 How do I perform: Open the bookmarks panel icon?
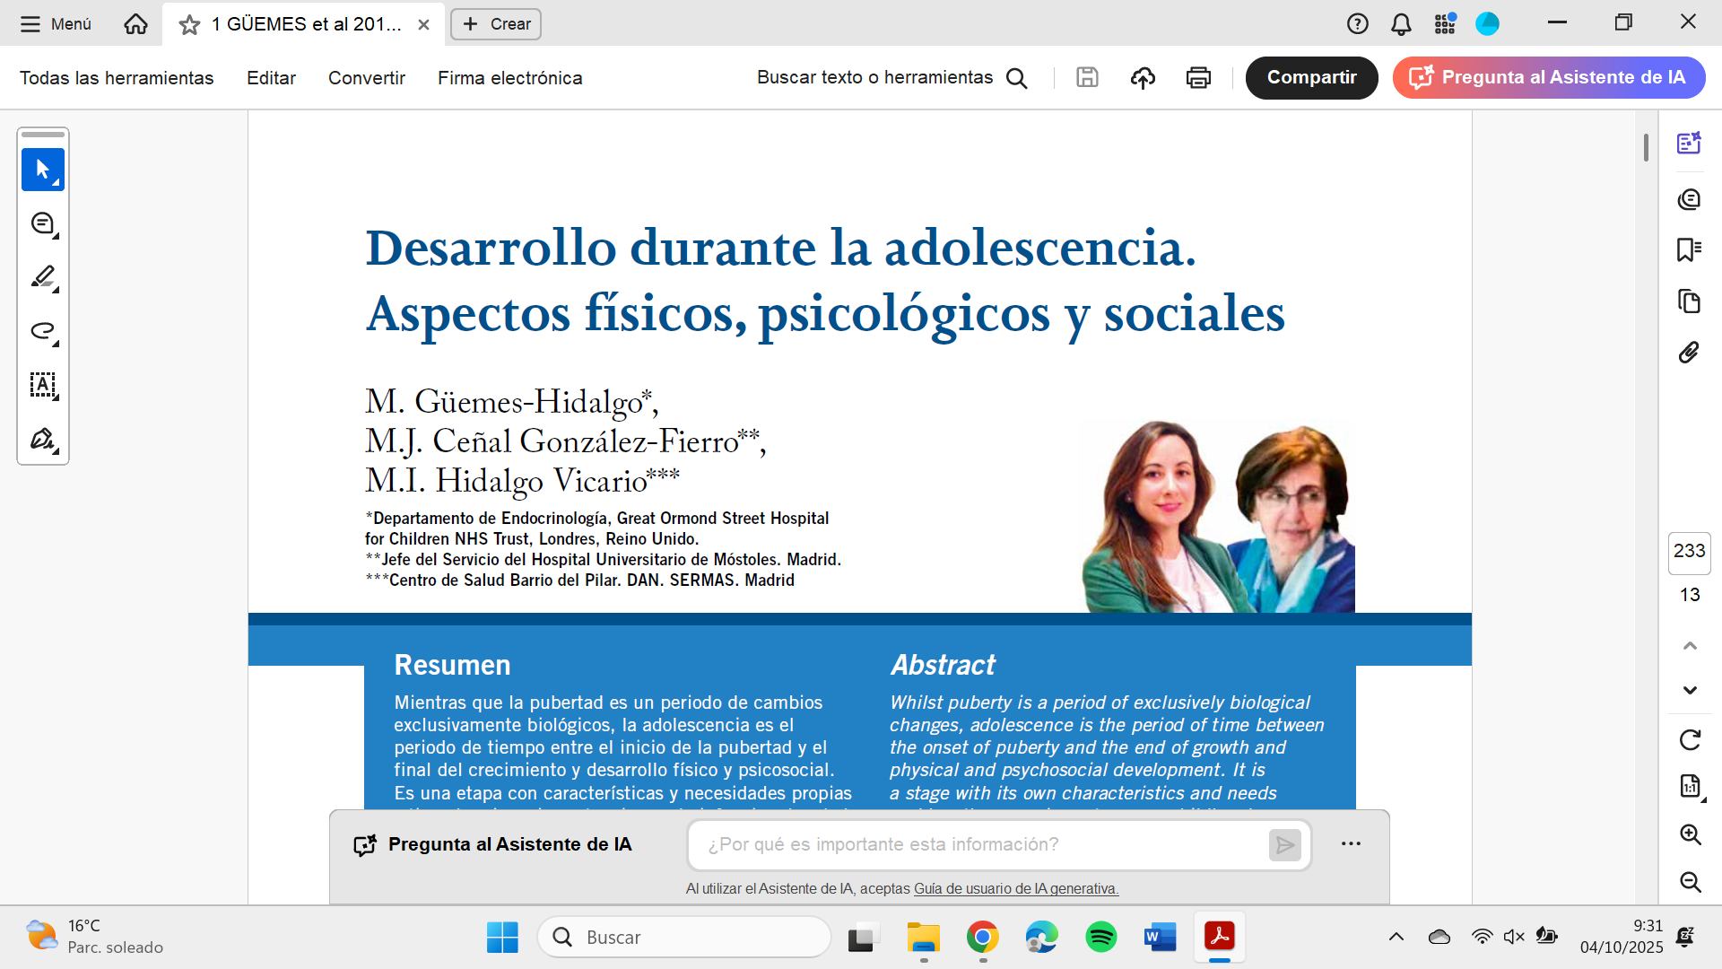[1689, 249]
